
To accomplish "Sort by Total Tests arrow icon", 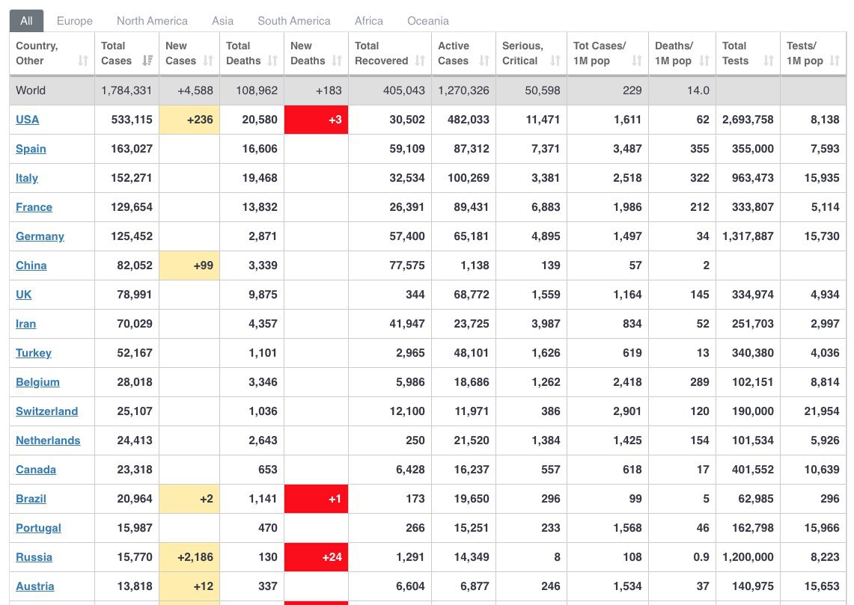I will pos(769,61).
